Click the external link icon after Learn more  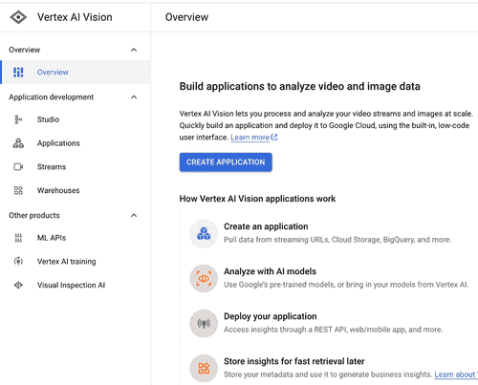(274, 138)
